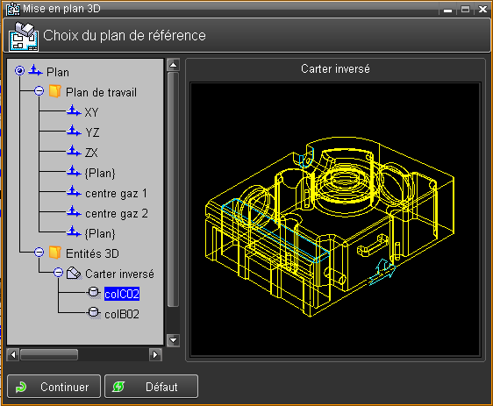Click the Carter inversé solid icon

point(74,273)
